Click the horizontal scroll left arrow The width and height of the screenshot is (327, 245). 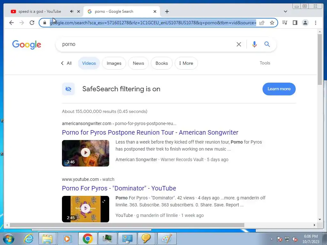7,225
